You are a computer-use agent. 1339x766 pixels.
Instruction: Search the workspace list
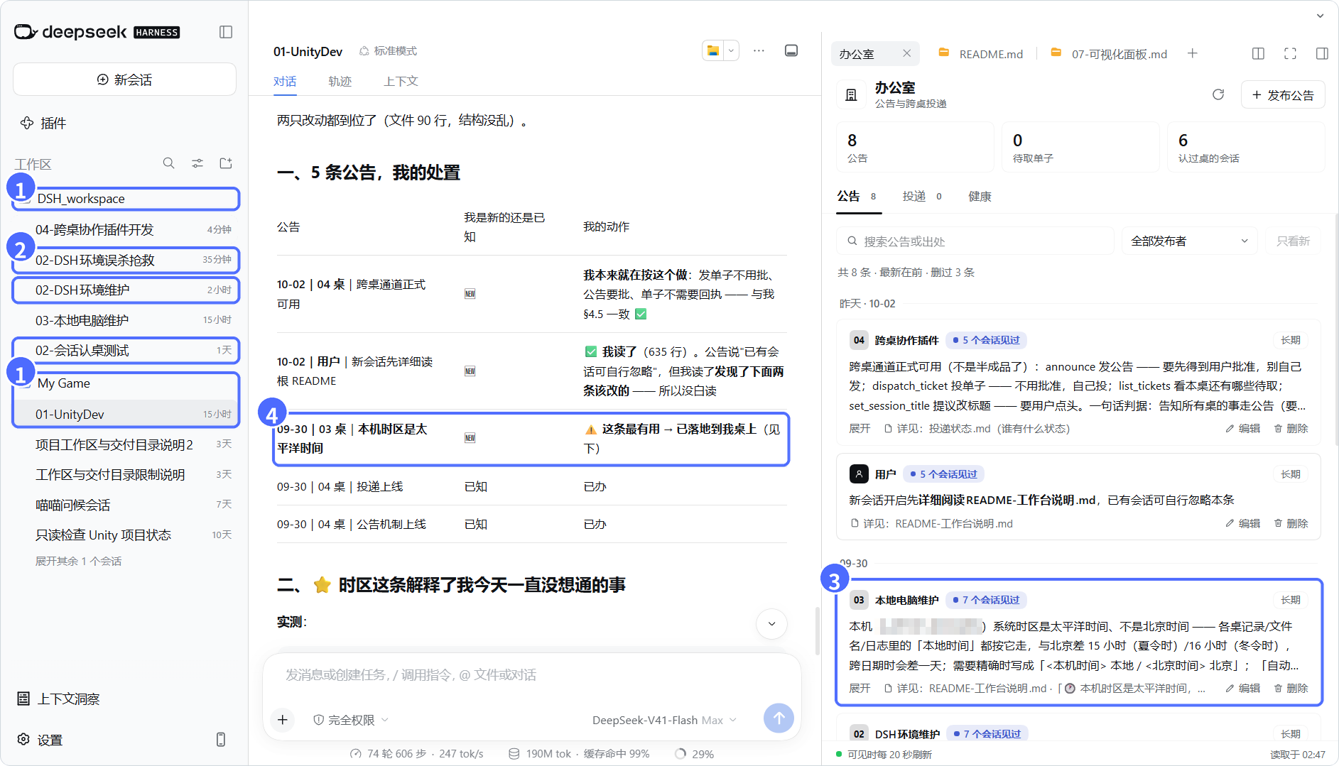[x=168, y=163]
